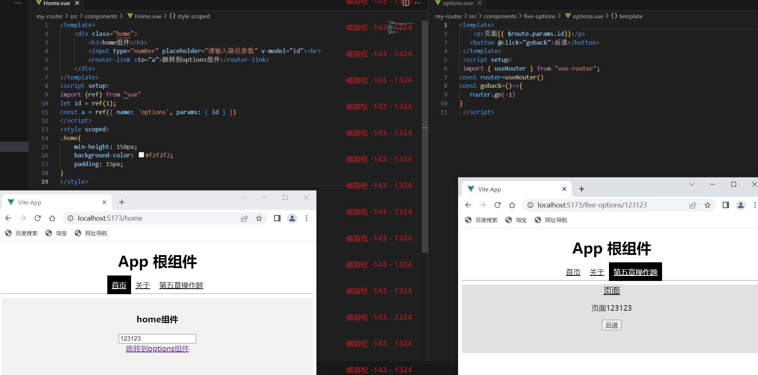
Task: Close the Home.vue editor tab
Action: [77, 3]
